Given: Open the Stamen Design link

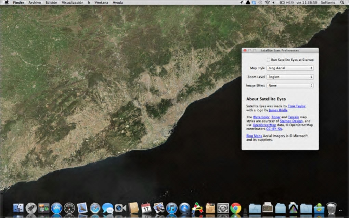Looking at the screenshot, I should pos(291,121).
